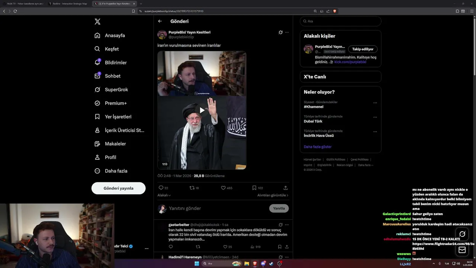476x268 pixels.
Task: Open the Sohbet messages item
Action: point(107,76)
